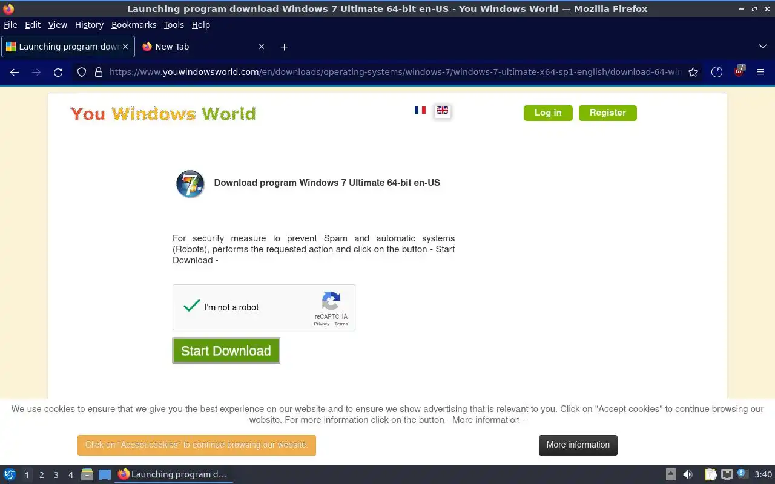
Task: Close the New Tab tab
Action: (262, 47)
